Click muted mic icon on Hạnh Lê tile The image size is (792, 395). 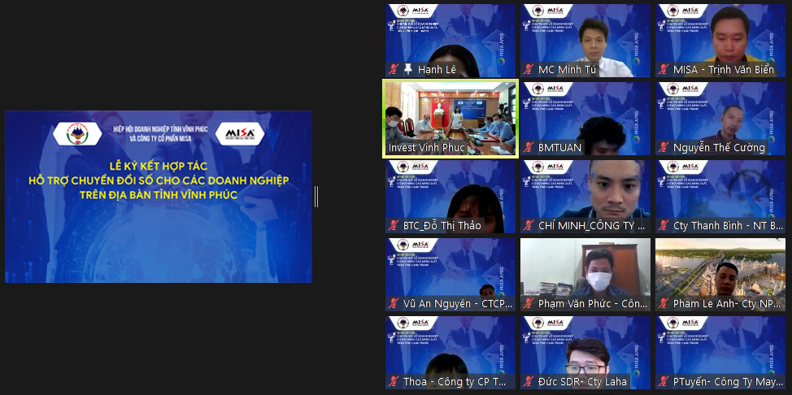click(394, 70)
